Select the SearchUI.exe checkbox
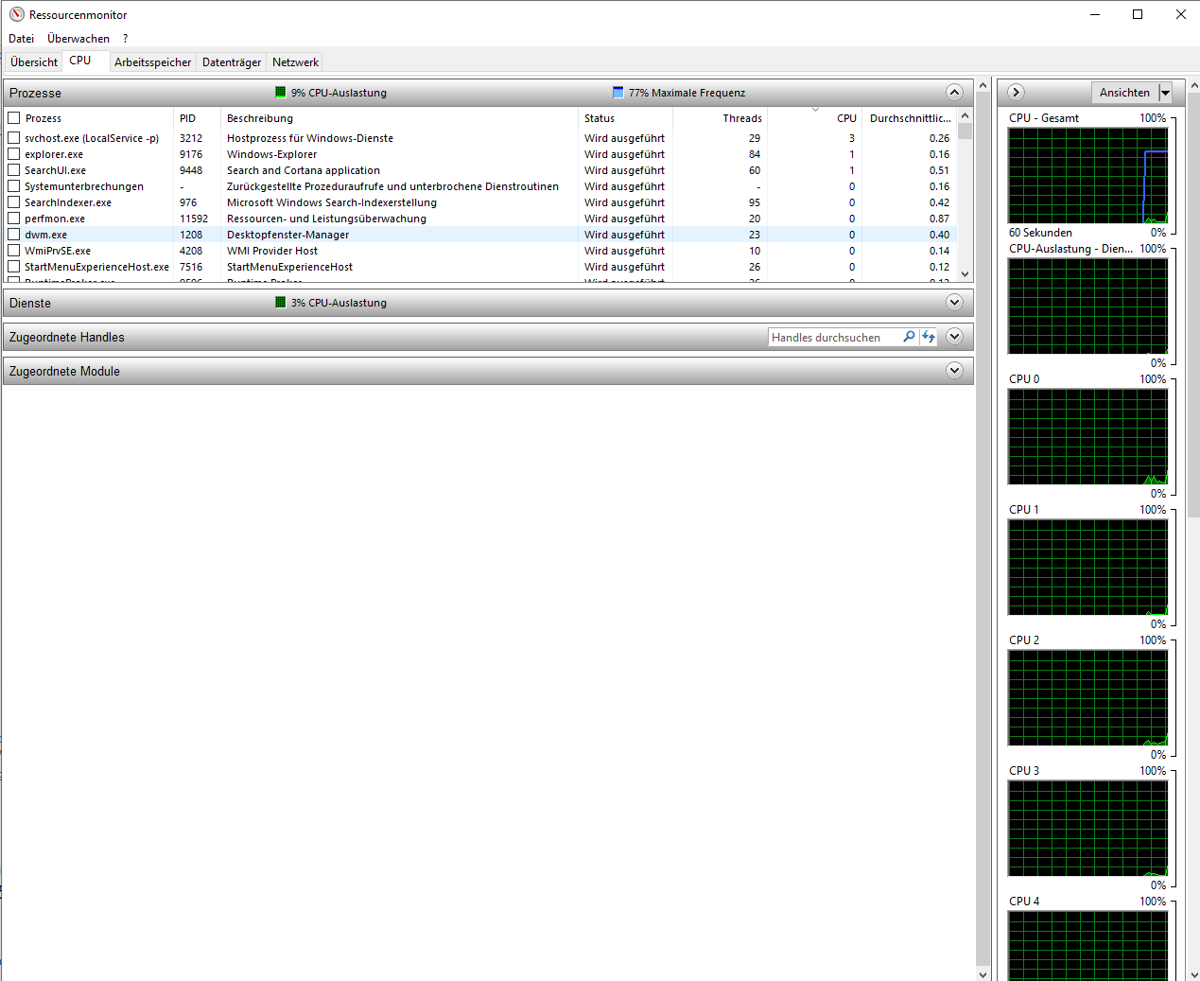 coord(14,170)
